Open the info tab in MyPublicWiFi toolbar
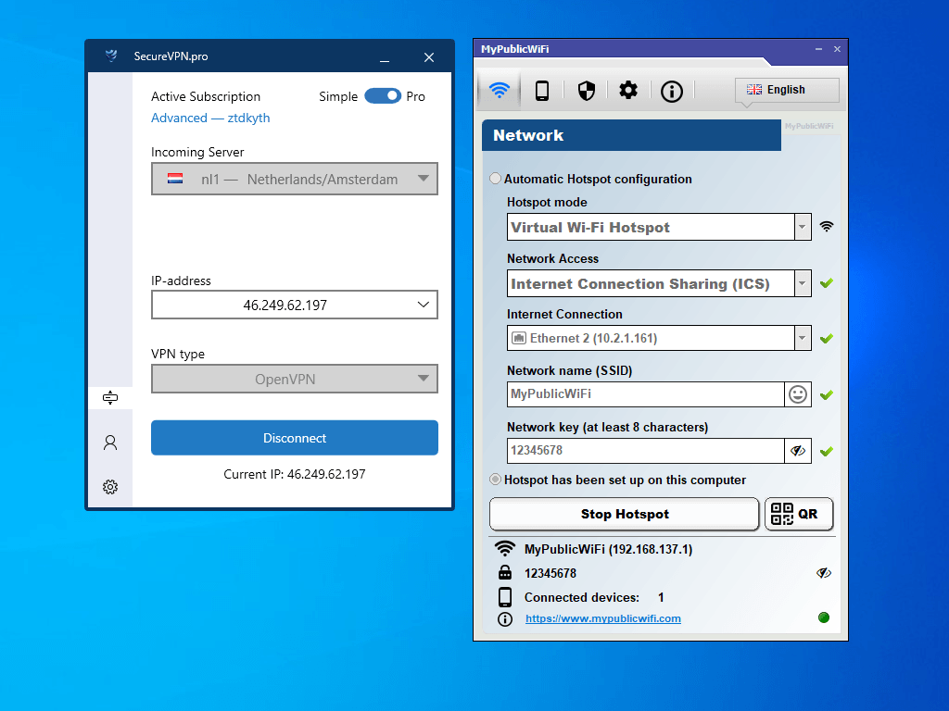Image resolution: width=949 pixels, height=711 pixels. point(671,92)
